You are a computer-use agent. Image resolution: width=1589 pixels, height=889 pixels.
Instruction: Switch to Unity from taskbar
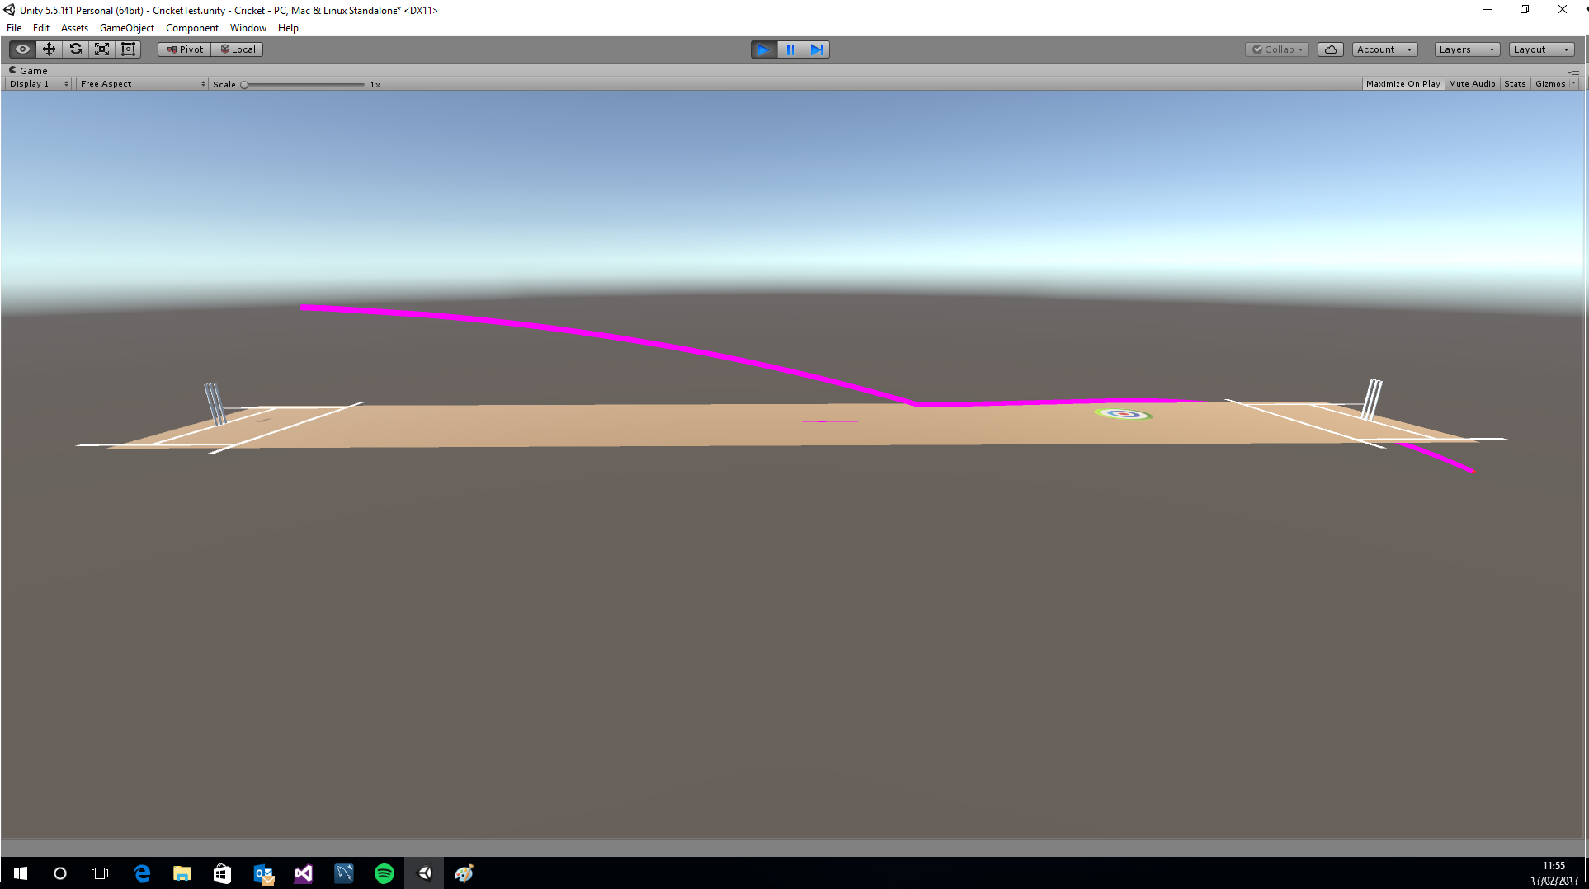pyautogui.click(x=425, y=873)
